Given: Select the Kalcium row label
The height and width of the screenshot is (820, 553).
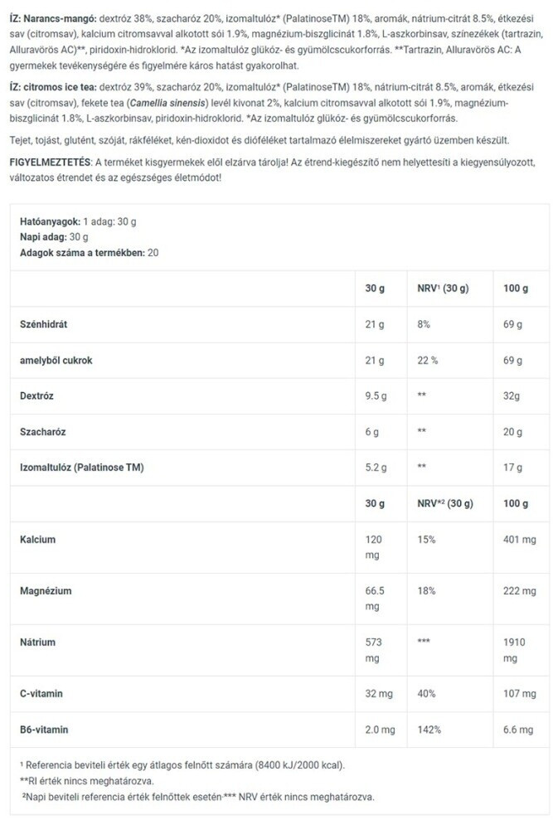Looking at the screenshot, I should [37, 539].
